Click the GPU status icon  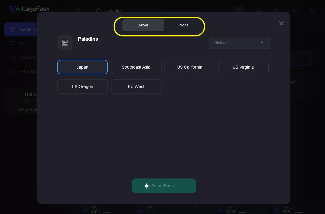click(141, 210)
